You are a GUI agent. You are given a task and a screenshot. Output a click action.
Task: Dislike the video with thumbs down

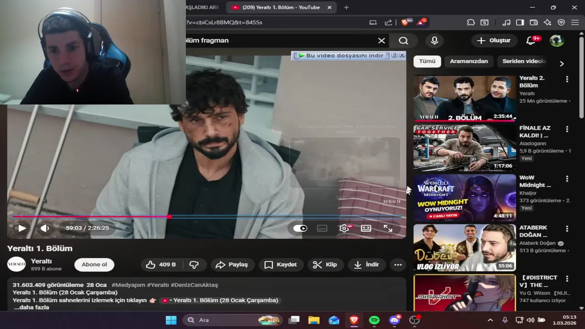coord(194,265)
